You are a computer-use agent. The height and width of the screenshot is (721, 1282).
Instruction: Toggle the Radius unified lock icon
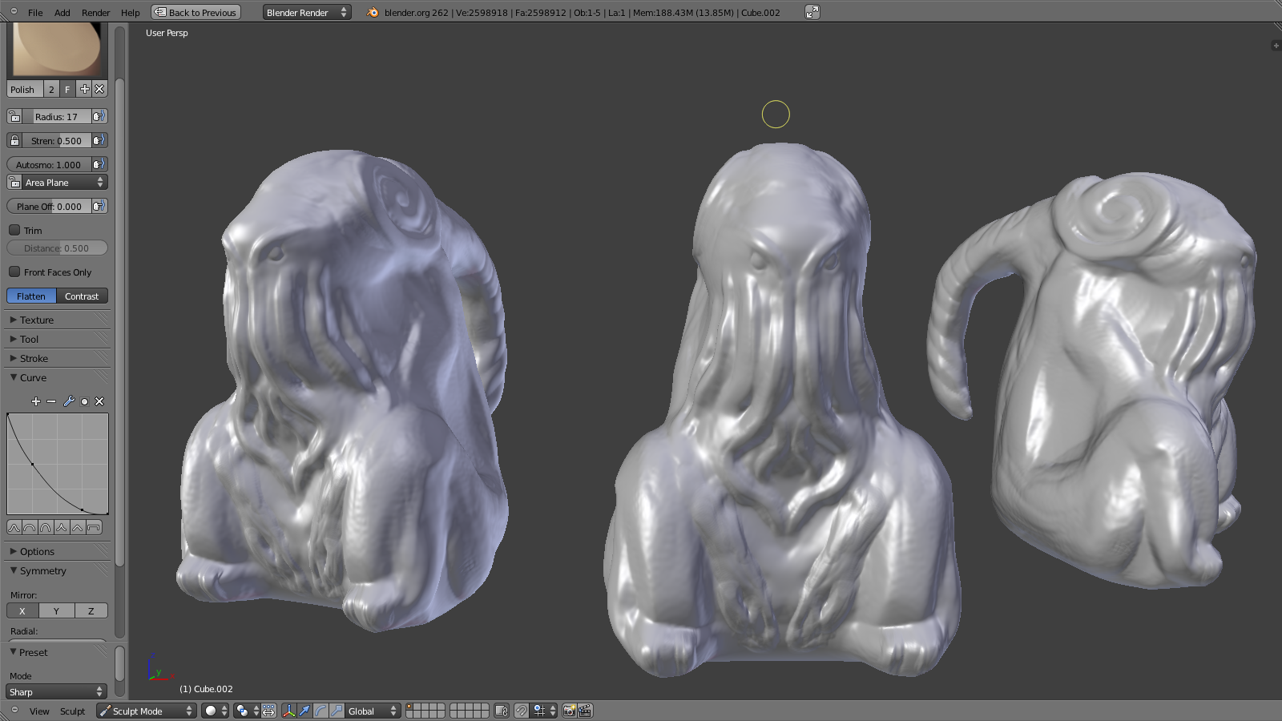click(x=15, y=116)
